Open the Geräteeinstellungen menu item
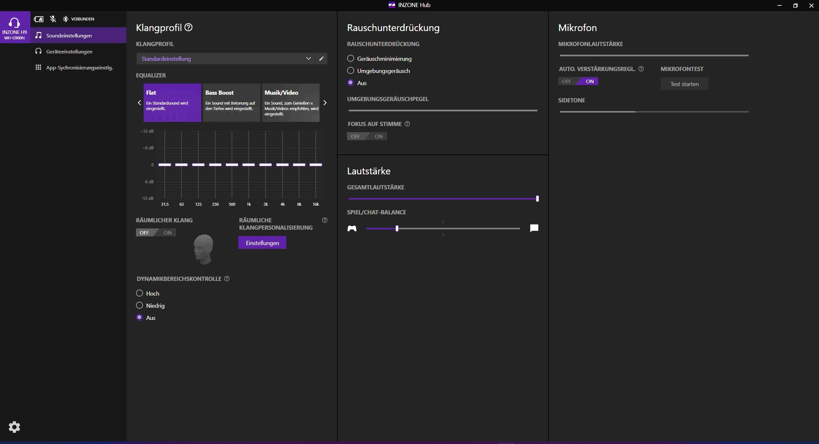 (x=69, y=52)
